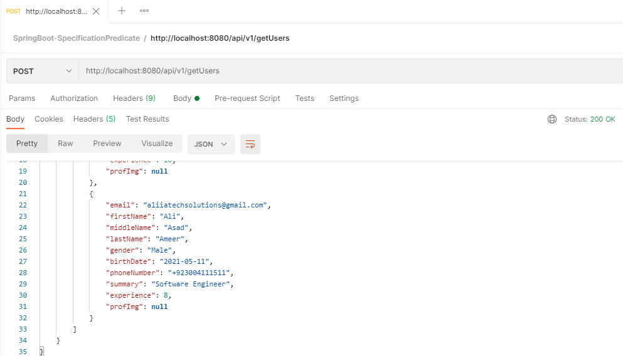Viewport: 623px width, 356px height.
Task: Open the JSON format dropdown
Action: tap(211, 144)
